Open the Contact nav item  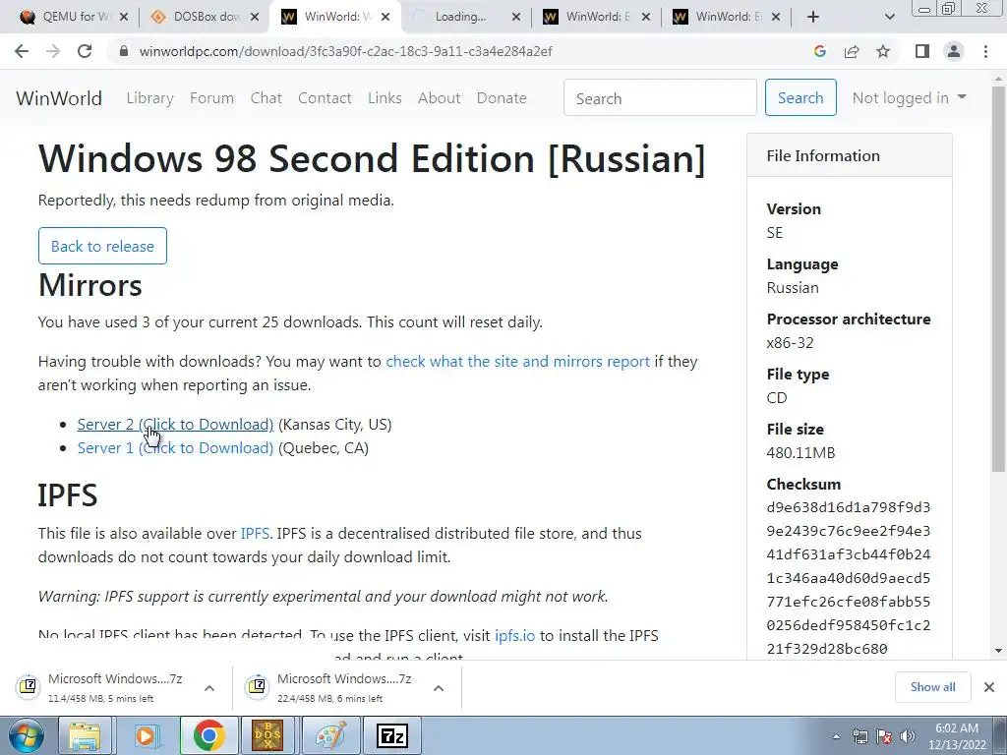pos(325,98)
